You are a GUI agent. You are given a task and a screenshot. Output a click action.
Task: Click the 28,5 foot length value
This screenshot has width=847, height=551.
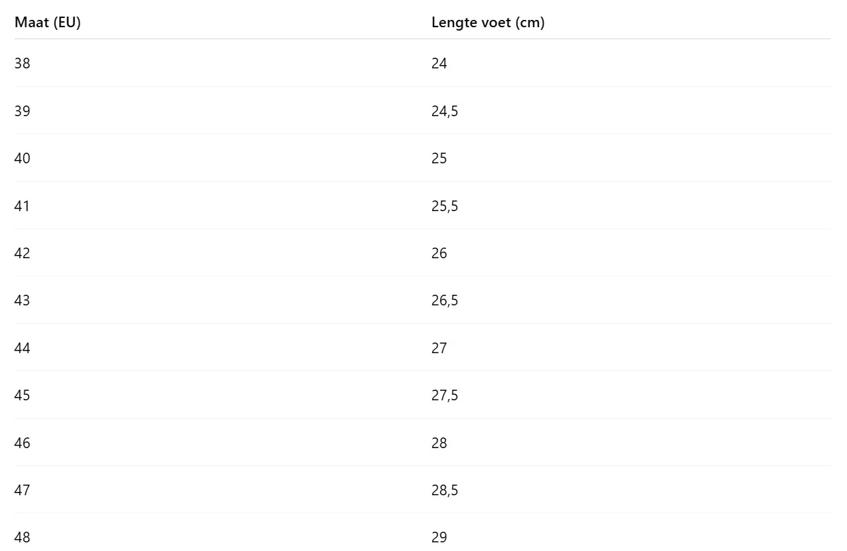[445, 491]
